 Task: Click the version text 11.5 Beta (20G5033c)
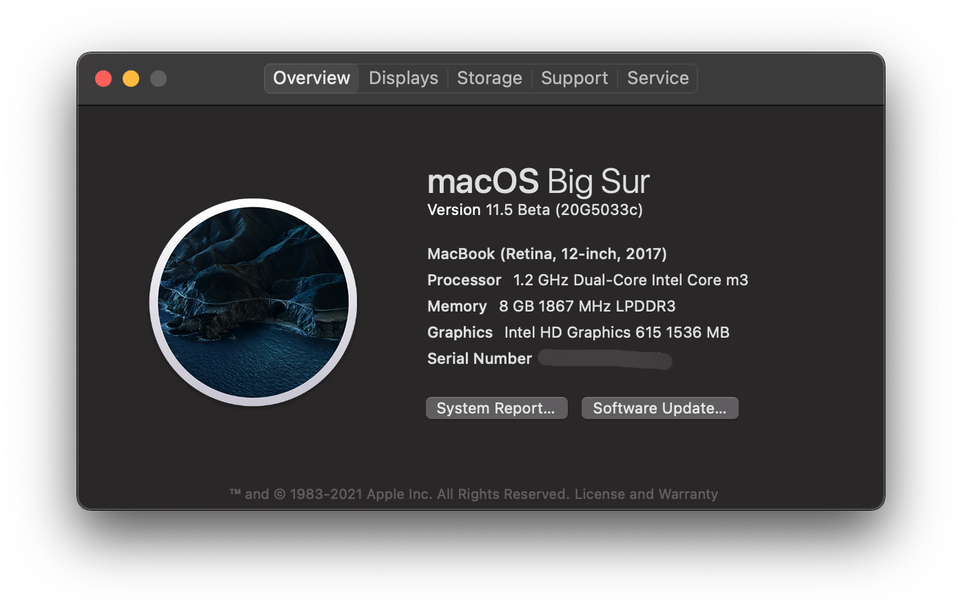coord(564,210)
